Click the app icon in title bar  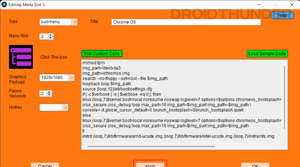coord(4,4)
